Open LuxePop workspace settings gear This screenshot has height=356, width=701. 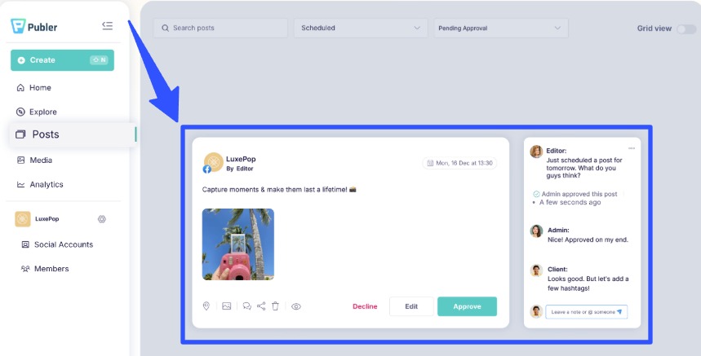tap(102, 219)
